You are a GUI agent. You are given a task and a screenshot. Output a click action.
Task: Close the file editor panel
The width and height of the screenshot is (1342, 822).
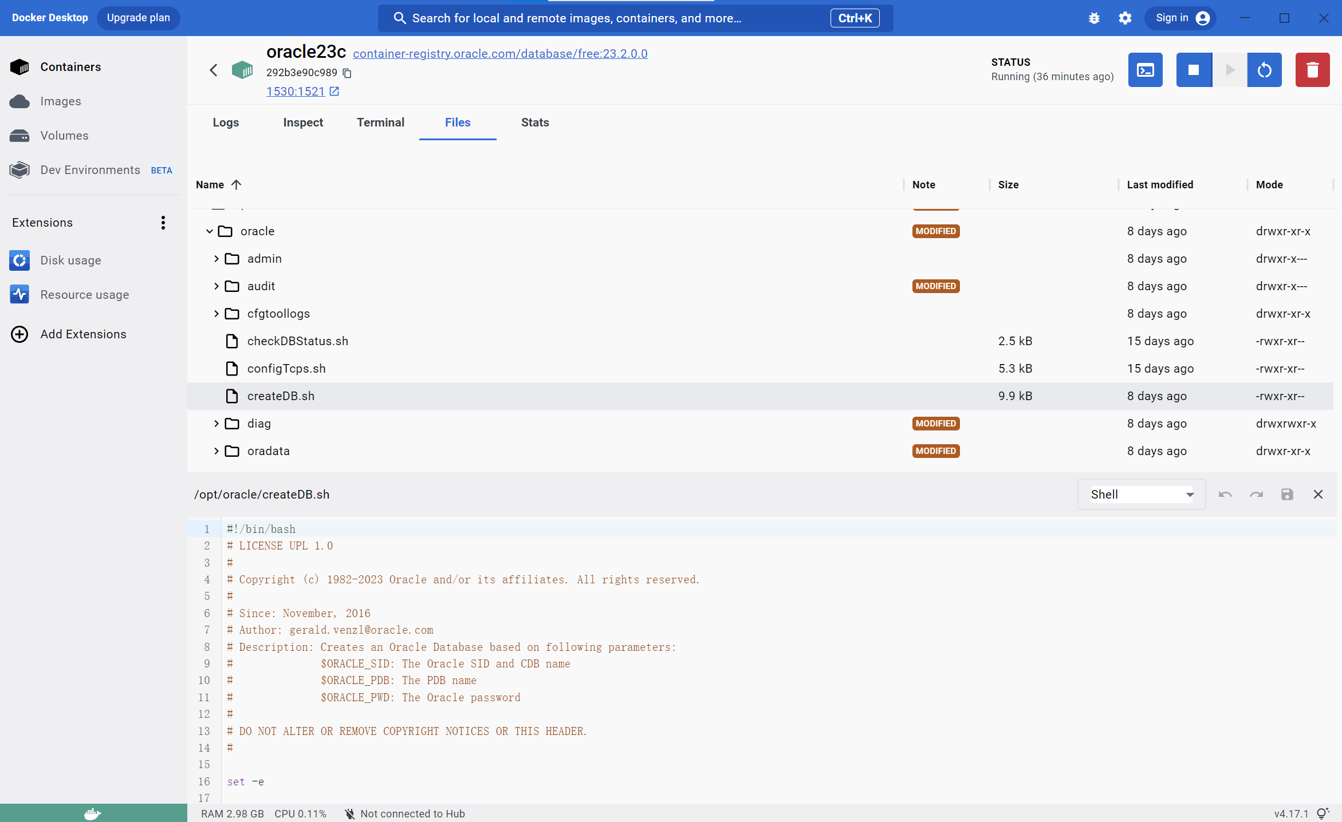(1318, 494)
